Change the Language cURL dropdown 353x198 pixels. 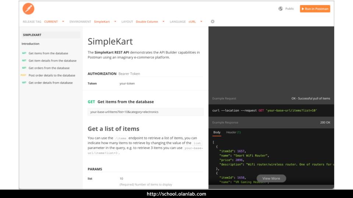(x=195, y=22)
